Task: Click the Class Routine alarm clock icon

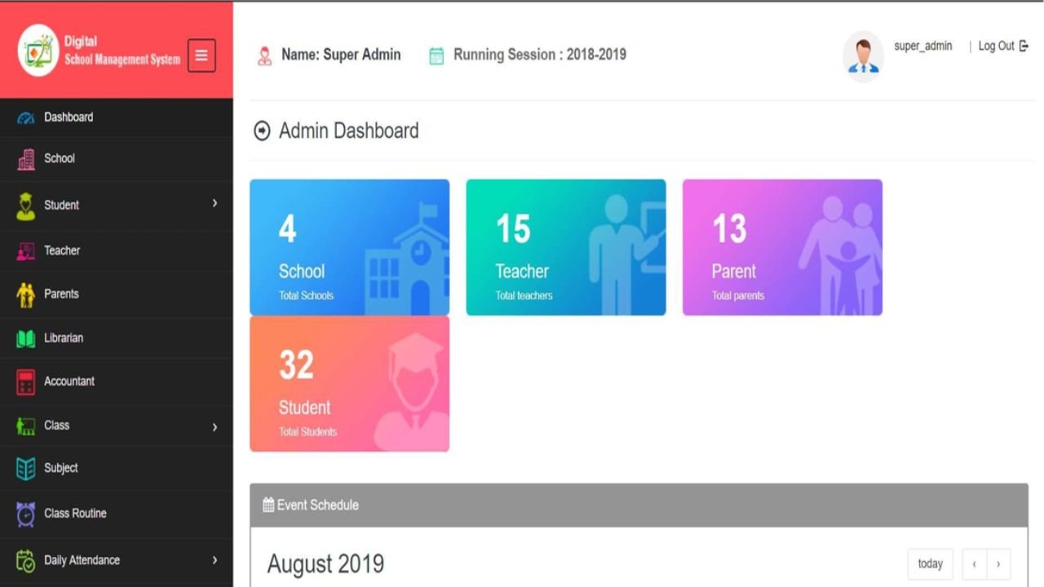Action: 25,514
